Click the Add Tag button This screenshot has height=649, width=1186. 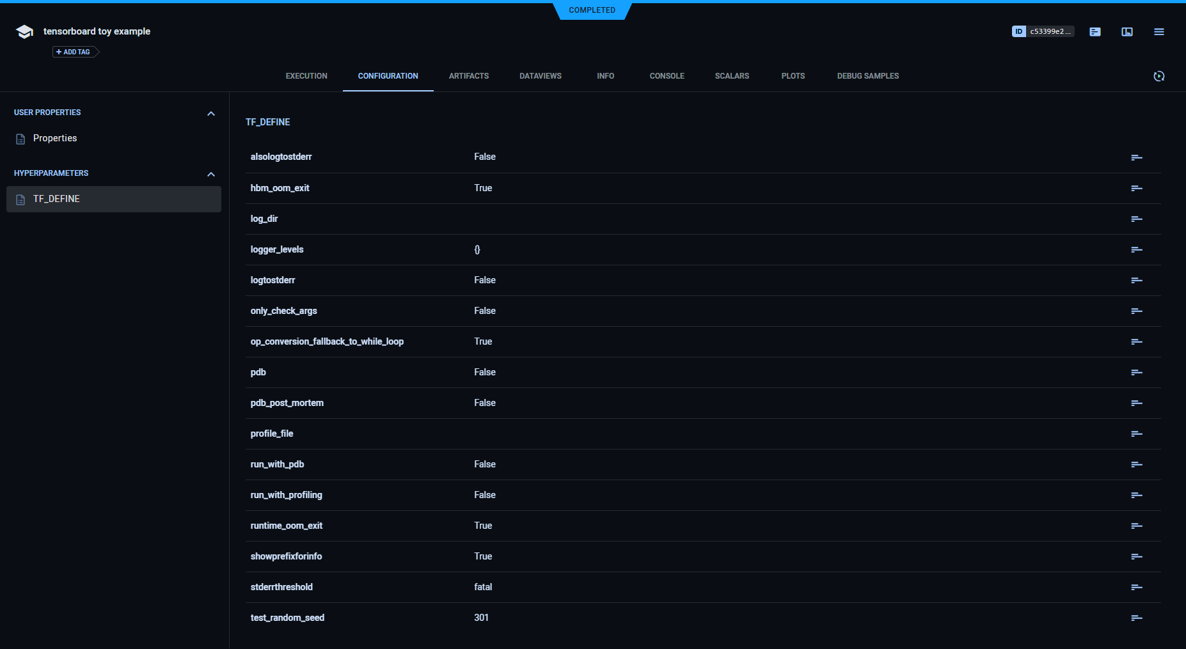point(75,52)
